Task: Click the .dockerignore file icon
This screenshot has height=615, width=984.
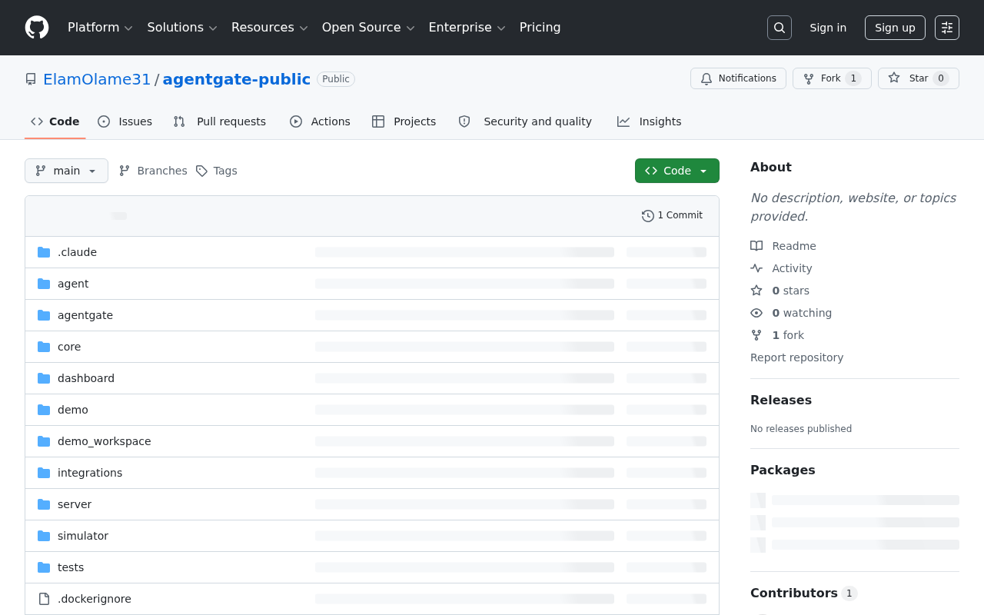Action: point(44,599)
